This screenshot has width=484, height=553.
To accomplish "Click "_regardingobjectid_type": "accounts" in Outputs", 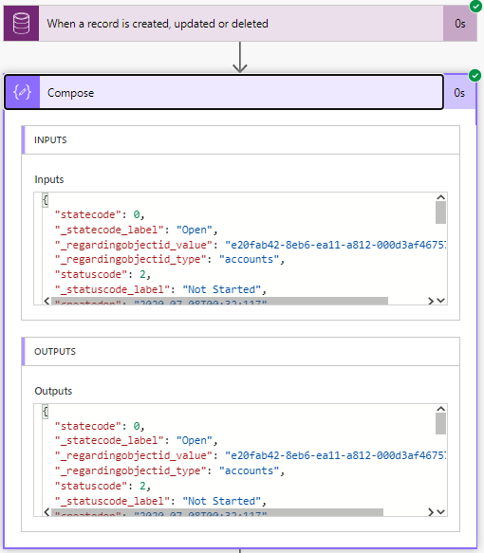I will click(x=170, y=470).
